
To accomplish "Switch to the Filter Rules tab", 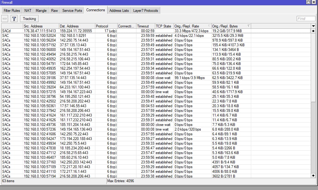I will (12, 11).
